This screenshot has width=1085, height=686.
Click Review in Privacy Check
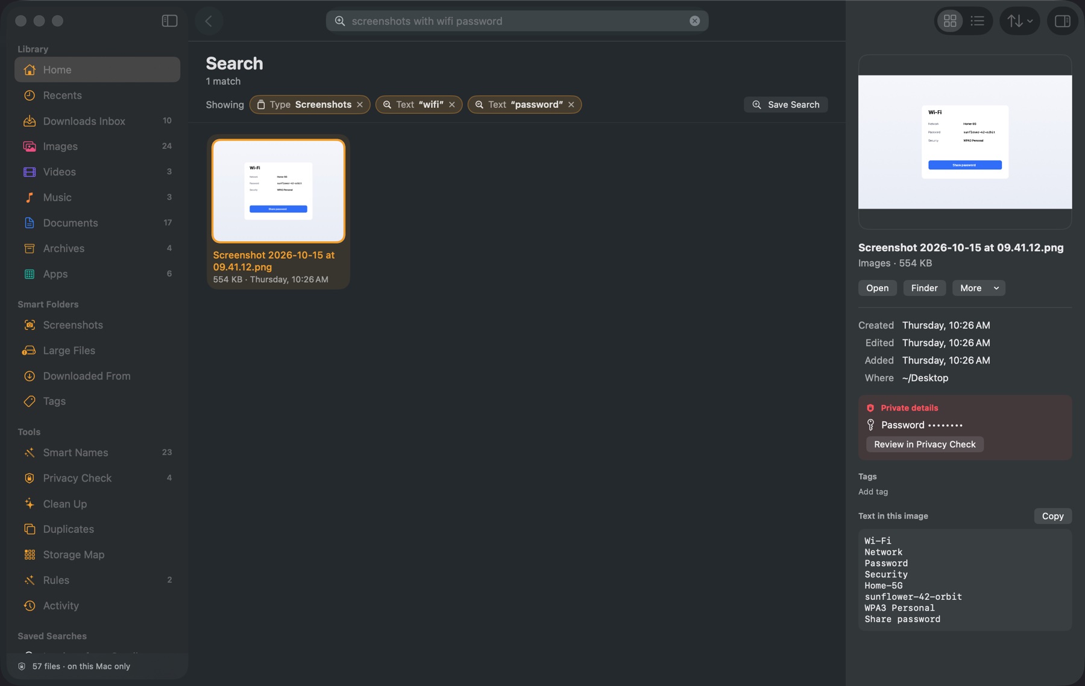click(x=925, y=444)
